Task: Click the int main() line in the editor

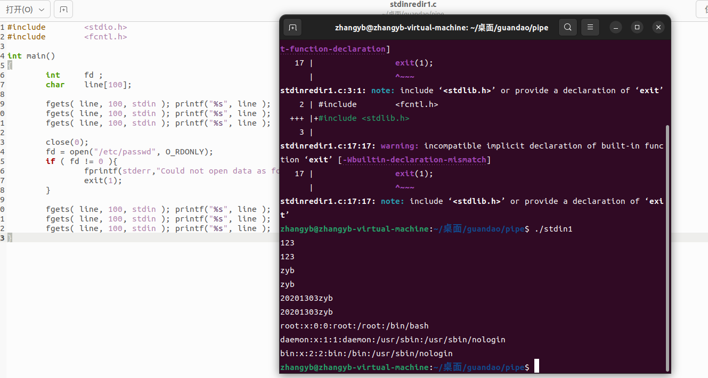Action: [31, 56]
